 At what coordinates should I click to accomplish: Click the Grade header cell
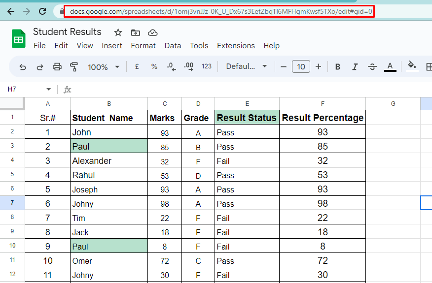[198, 118]
